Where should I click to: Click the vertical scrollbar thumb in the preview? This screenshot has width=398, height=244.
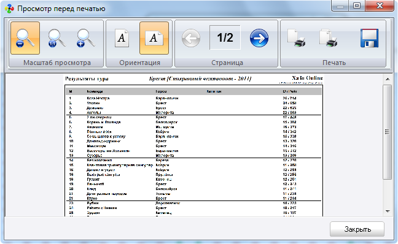tap(387, 132)
